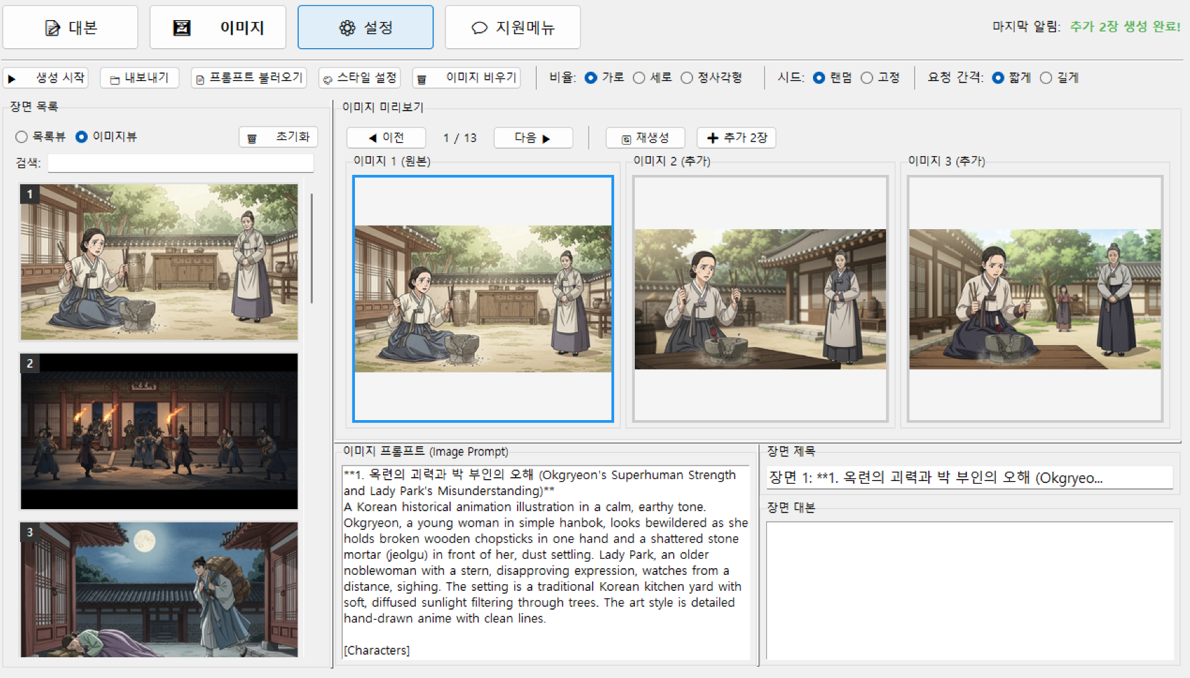Screen dimensions: 1190x678
Task: Click the 검색 search field
Action: pos(180,163)
